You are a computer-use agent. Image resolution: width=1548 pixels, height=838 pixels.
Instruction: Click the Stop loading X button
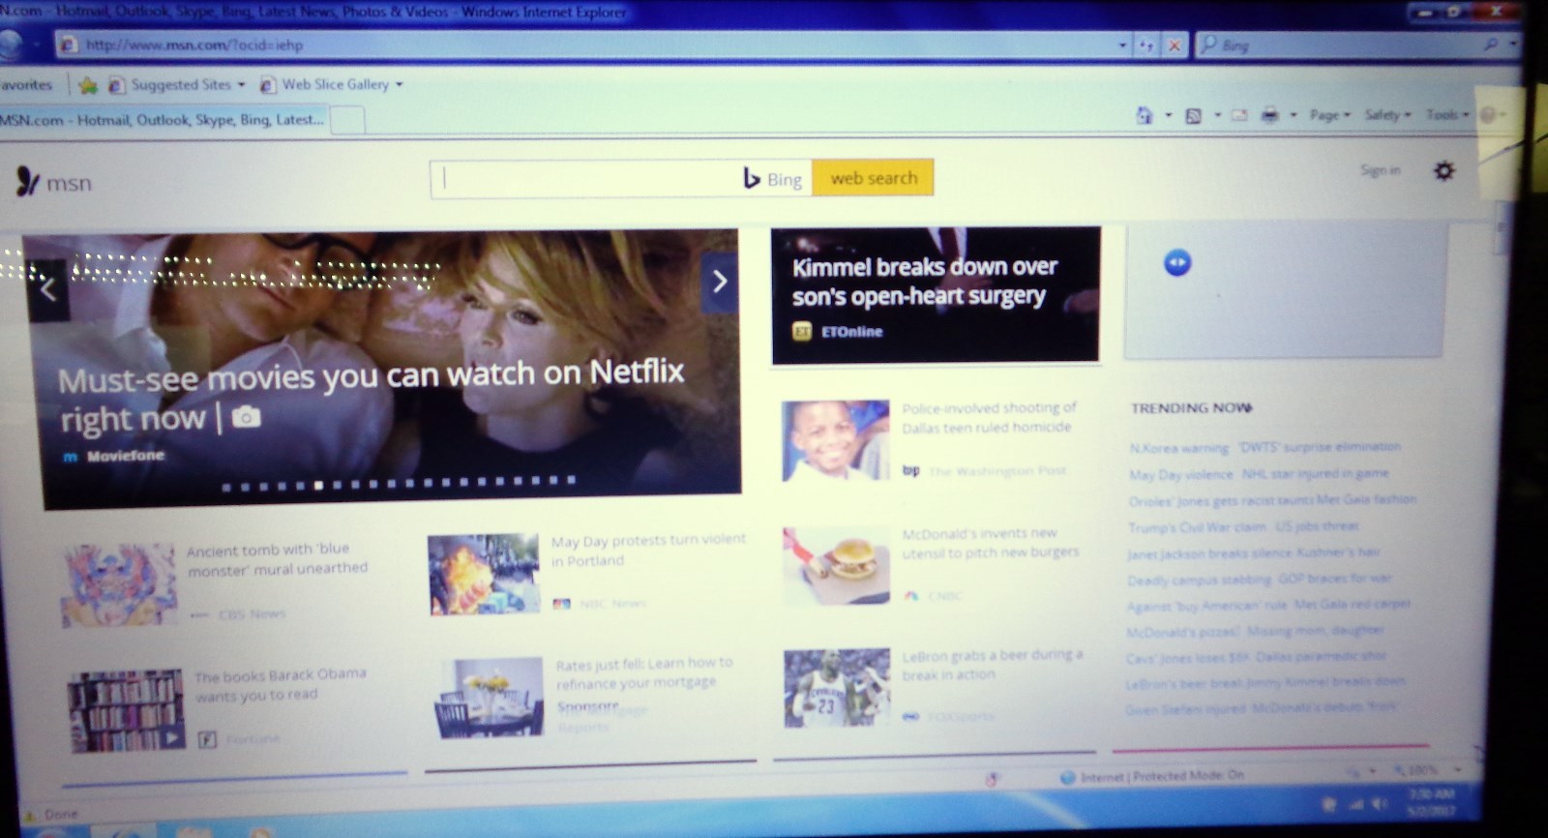click(x=1174, y=45)
